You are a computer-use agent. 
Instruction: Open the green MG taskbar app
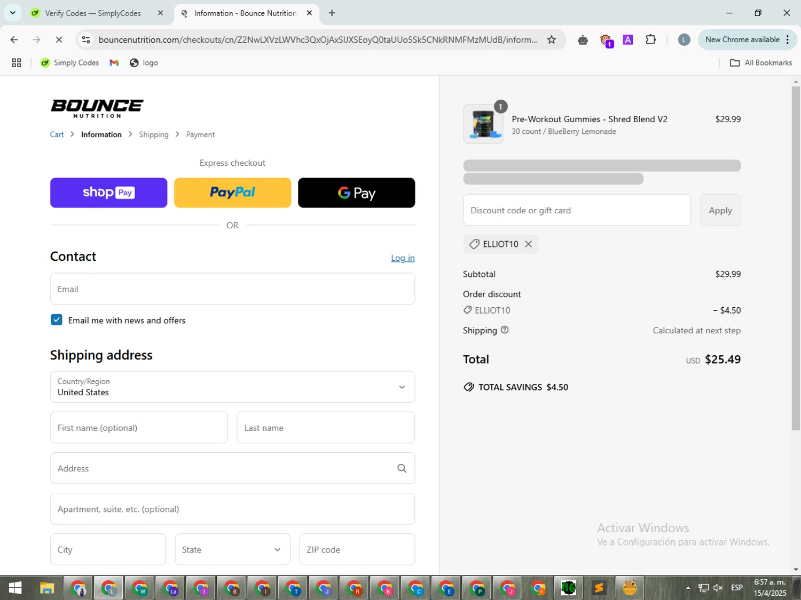coord(569,588)
